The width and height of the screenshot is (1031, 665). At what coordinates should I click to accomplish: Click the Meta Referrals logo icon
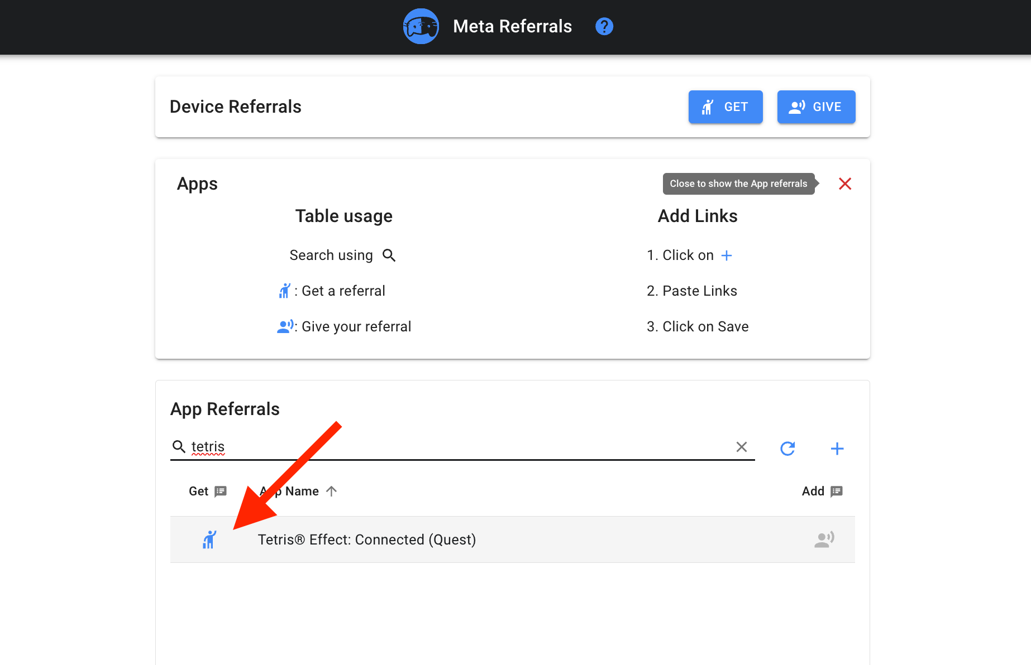(x=421, y=26)
